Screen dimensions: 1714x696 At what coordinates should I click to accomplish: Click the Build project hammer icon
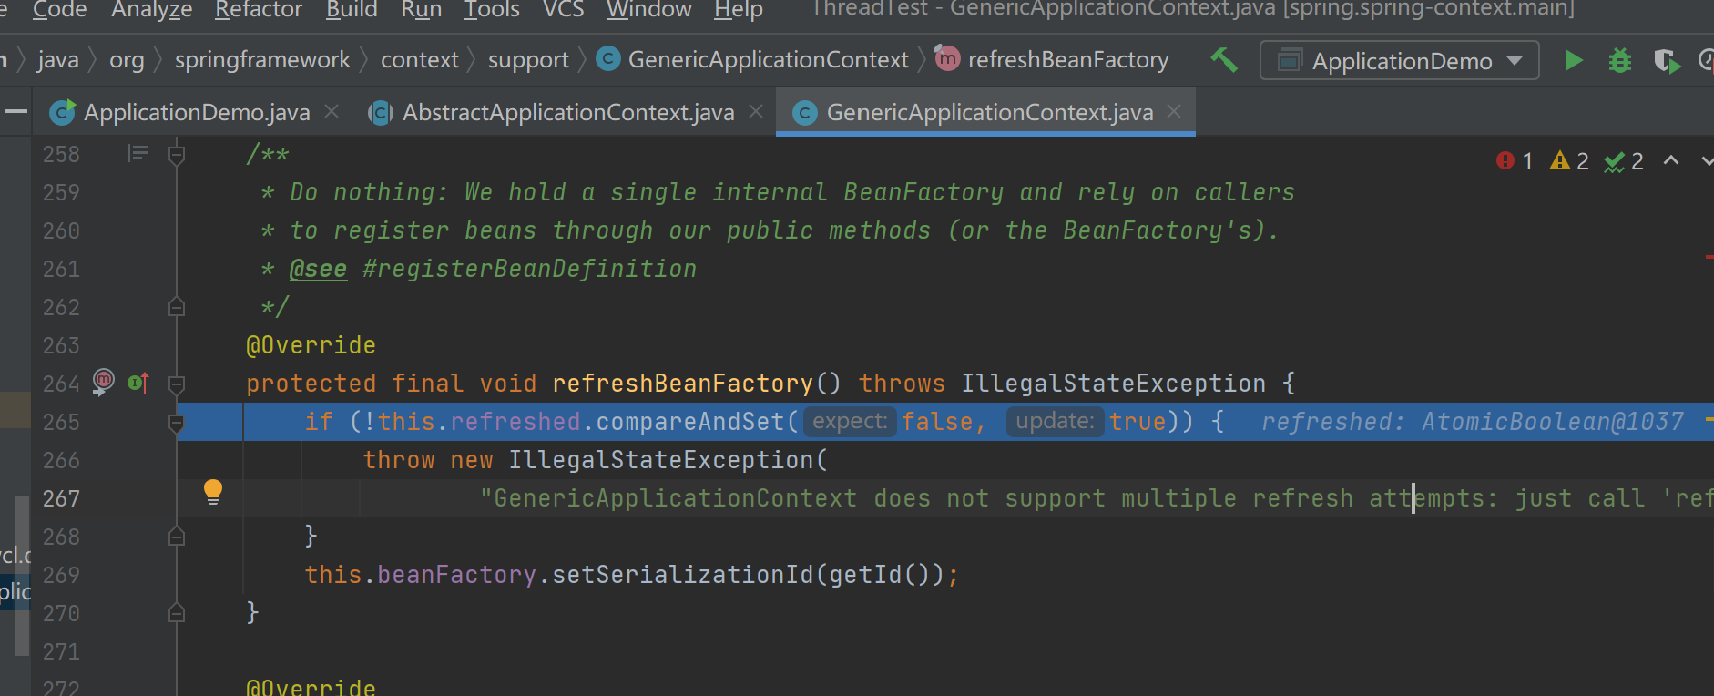(x=1224, y=60)
